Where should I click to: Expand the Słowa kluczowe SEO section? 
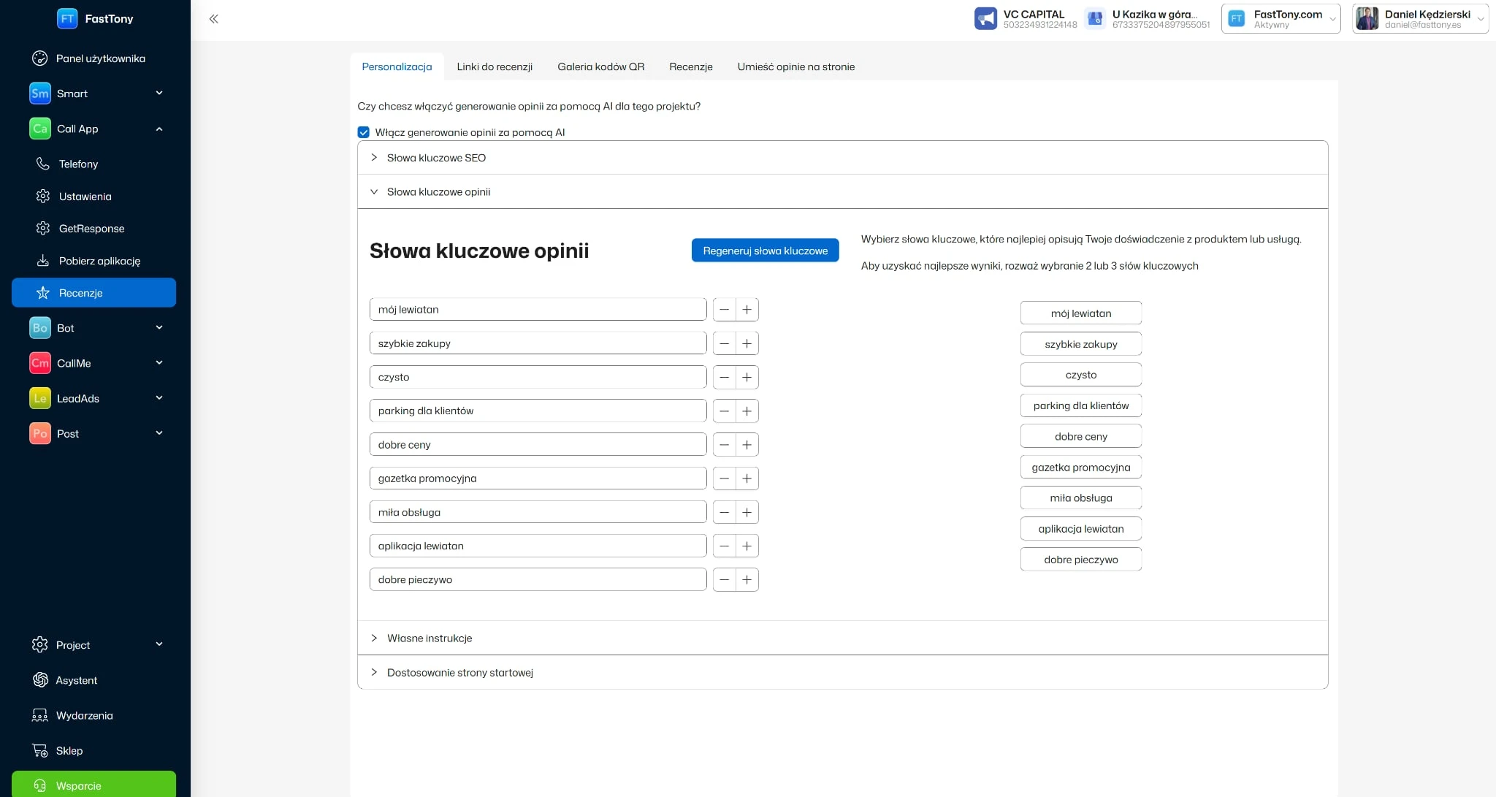842,158
